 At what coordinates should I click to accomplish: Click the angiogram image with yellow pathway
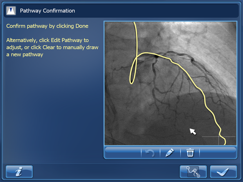[170, 83]
